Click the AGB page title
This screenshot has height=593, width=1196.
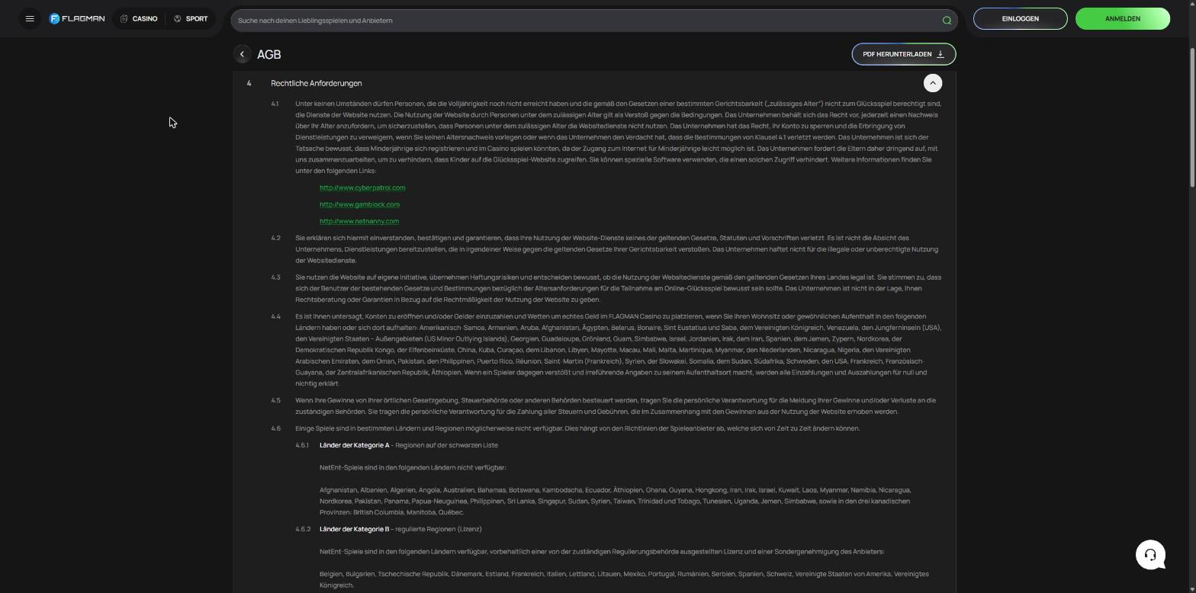pyautogui.click(x=269, y=54)
